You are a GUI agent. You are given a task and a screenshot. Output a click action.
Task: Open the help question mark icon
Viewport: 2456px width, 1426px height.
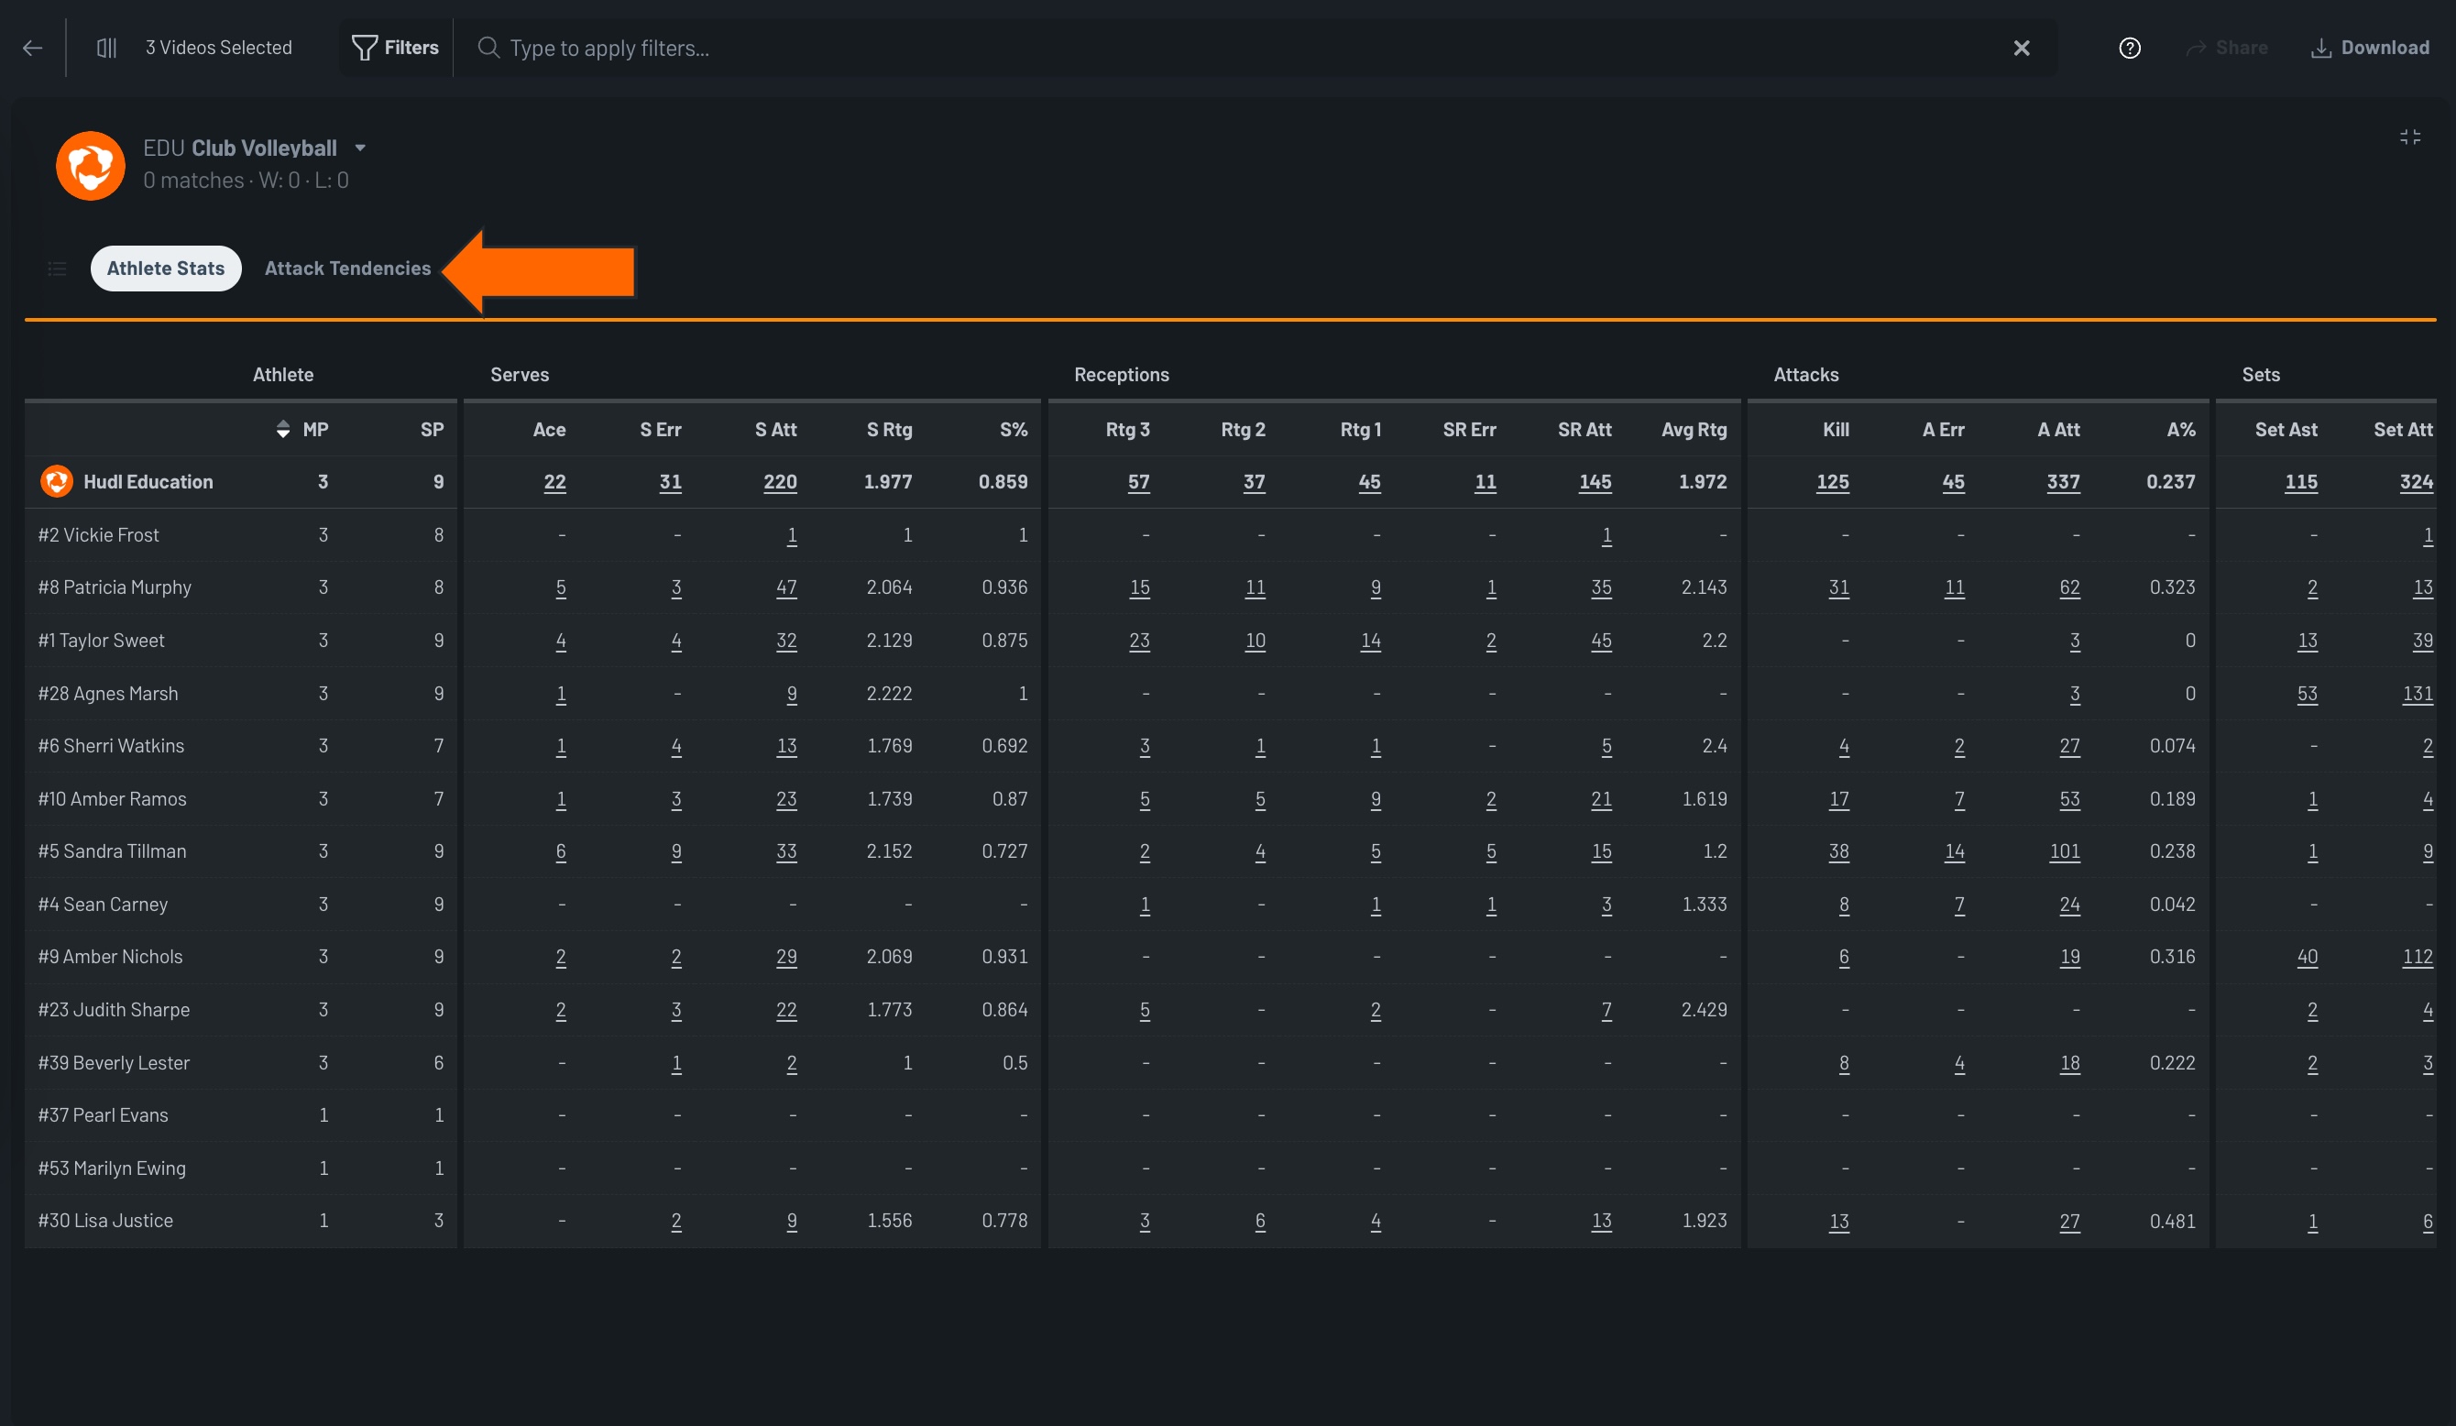[x=2131, y=48]
